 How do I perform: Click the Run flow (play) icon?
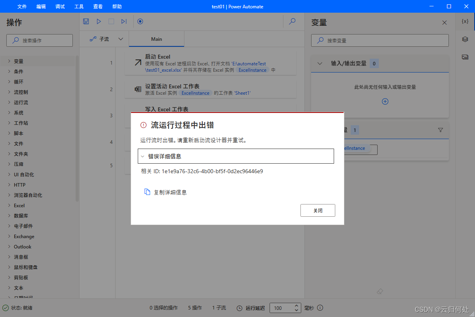(x=99, y=21)
